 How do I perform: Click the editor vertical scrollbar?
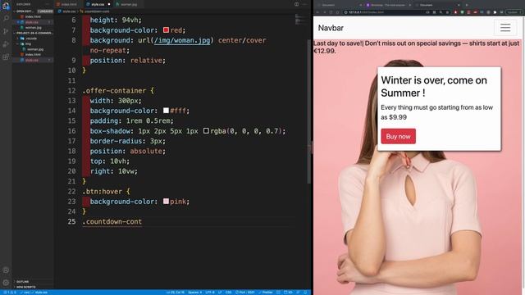tap(308, 111)
